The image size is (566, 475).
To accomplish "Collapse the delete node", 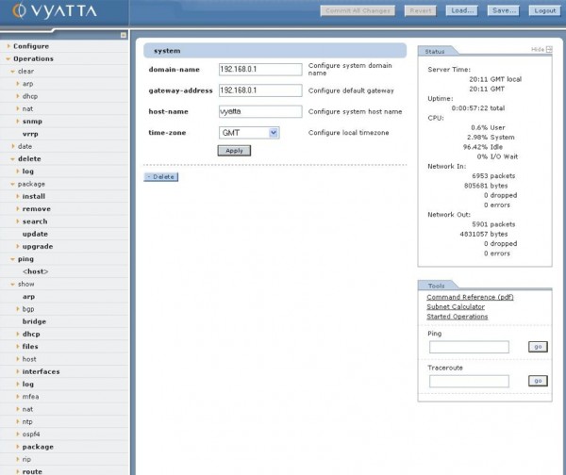I will pos(12,159).
